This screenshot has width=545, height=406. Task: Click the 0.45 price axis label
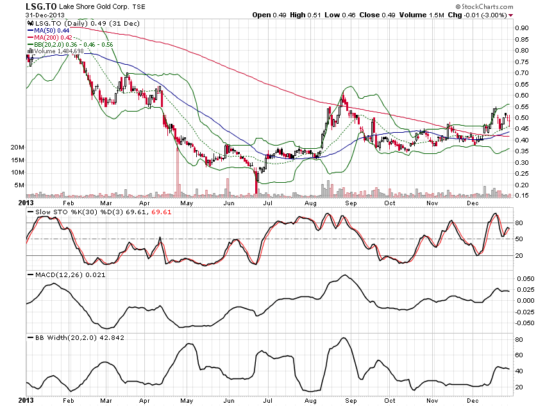pos(522,129)
